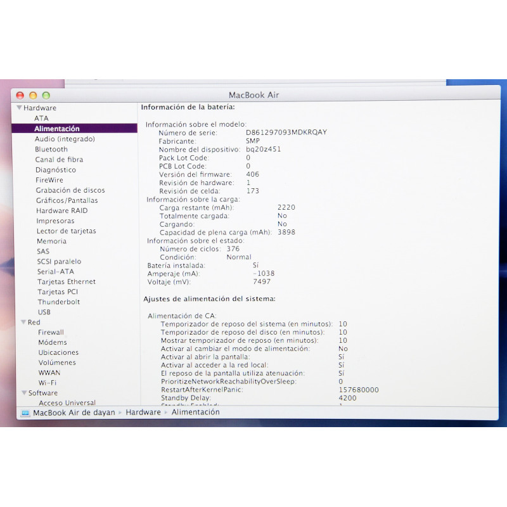The image size is (507, 507).
Task: Open Audio (integrado) hardware entry
Action: [x=65, y=139]
